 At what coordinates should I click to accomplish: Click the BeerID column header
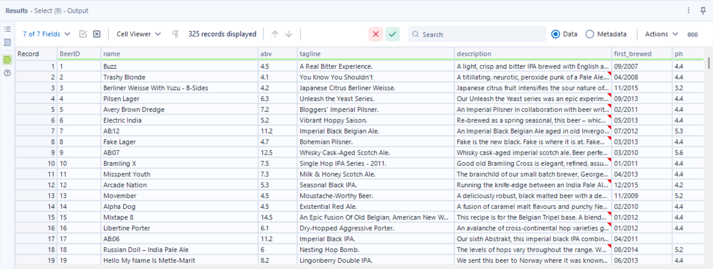pos(79,54)
